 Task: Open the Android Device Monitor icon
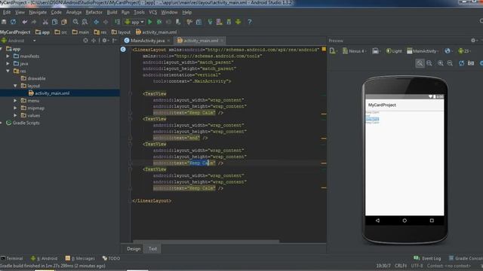point(238,22)
